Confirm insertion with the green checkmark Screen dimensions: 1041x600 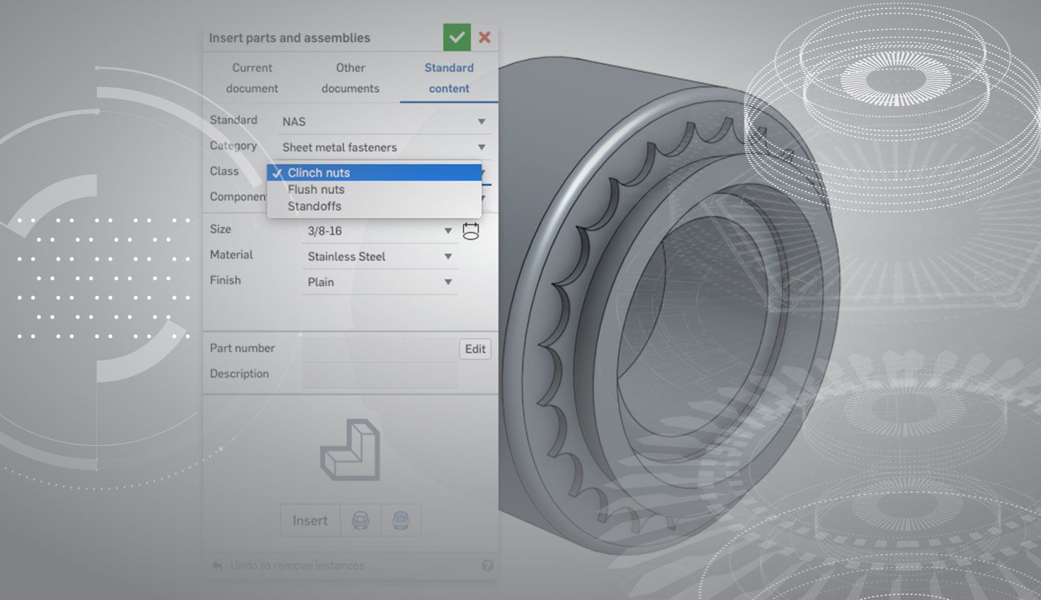457,37
